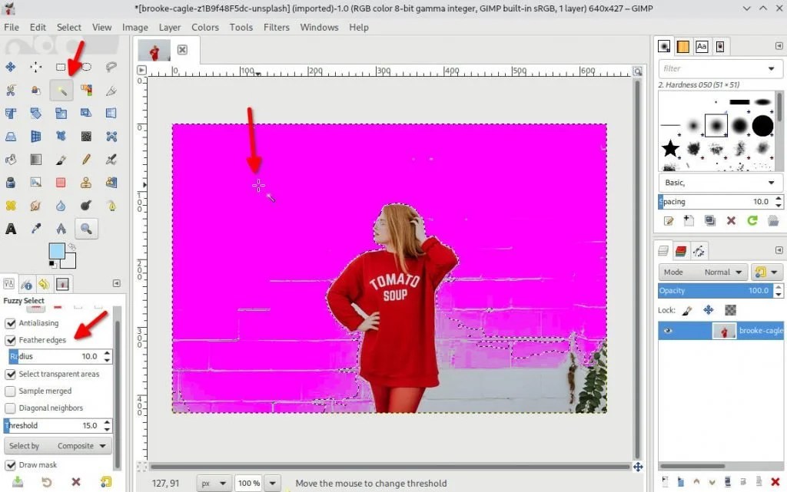Toggle the Feather edges option
787x492 pixels.
point(10,340)
